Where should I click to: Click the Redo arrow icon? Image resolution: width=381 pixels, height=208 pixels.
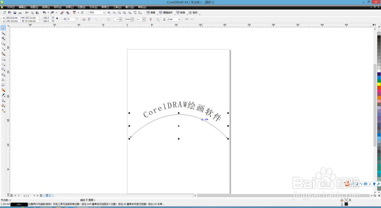[52, 13]
